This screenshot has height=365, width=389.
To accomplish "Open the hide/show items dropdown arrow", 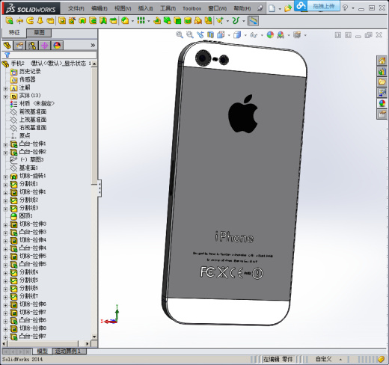I will coord(262,35).
